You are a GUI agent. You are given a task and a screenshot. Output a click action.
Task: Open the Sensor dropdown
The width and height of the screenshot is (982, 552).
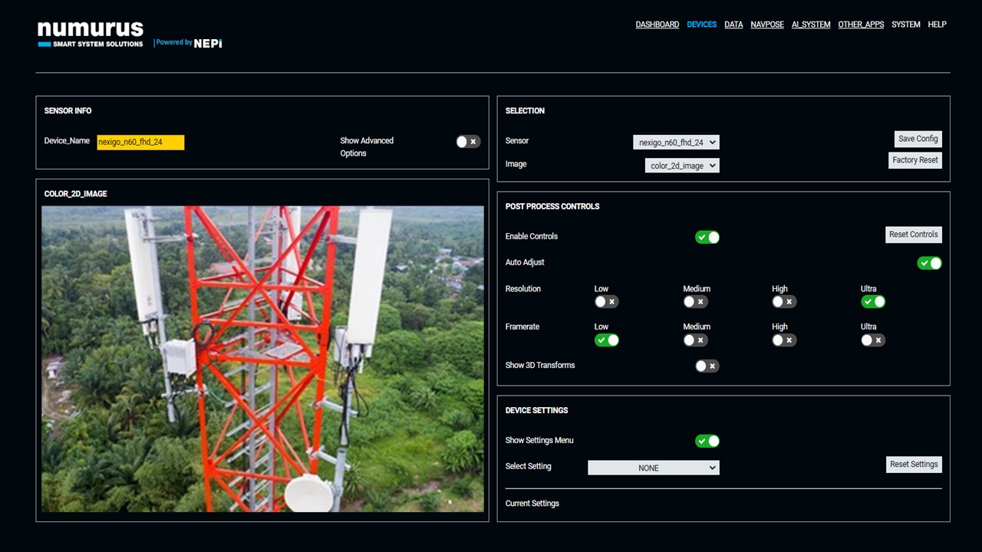(x=675, y=142)
